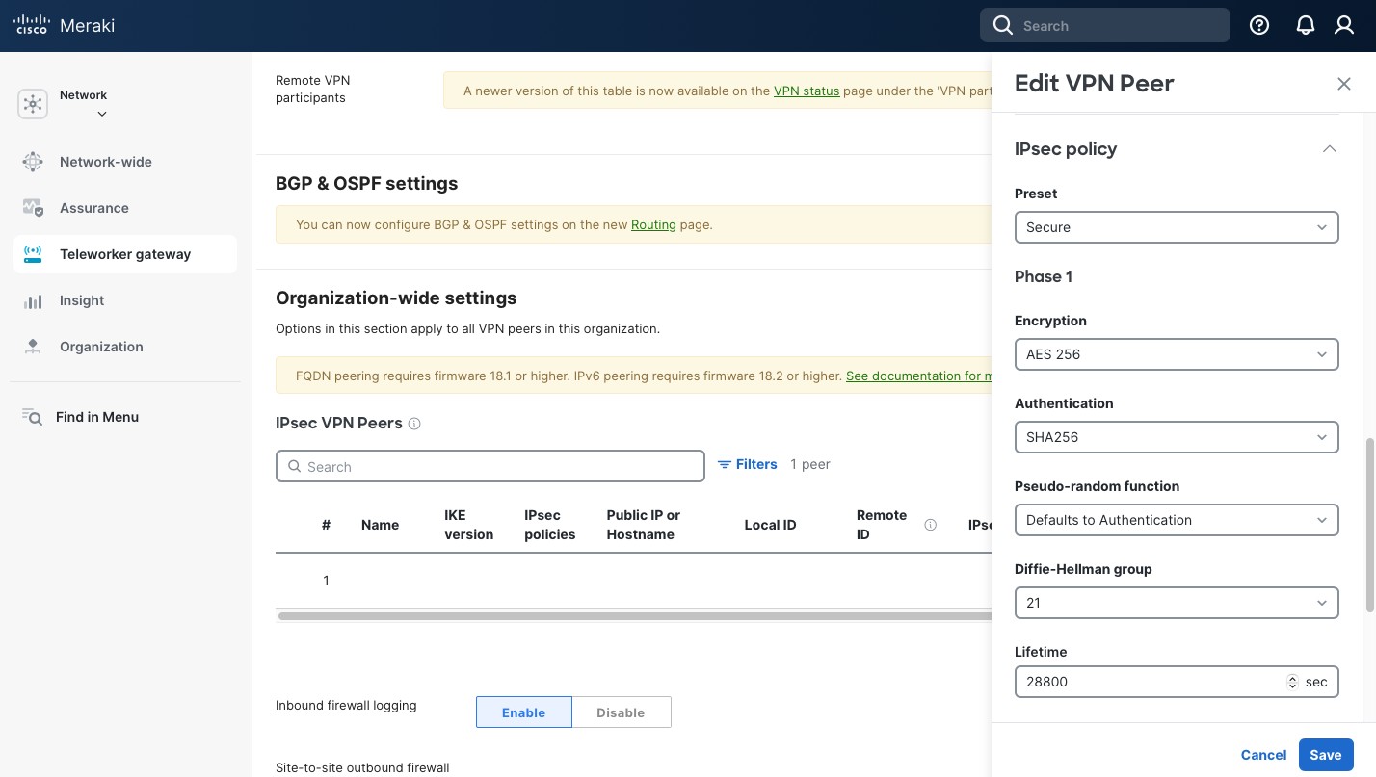Open the notifications bell icon
Image resolution: width=1376 pixels, height=777 pixels.
click(1306, 26)
